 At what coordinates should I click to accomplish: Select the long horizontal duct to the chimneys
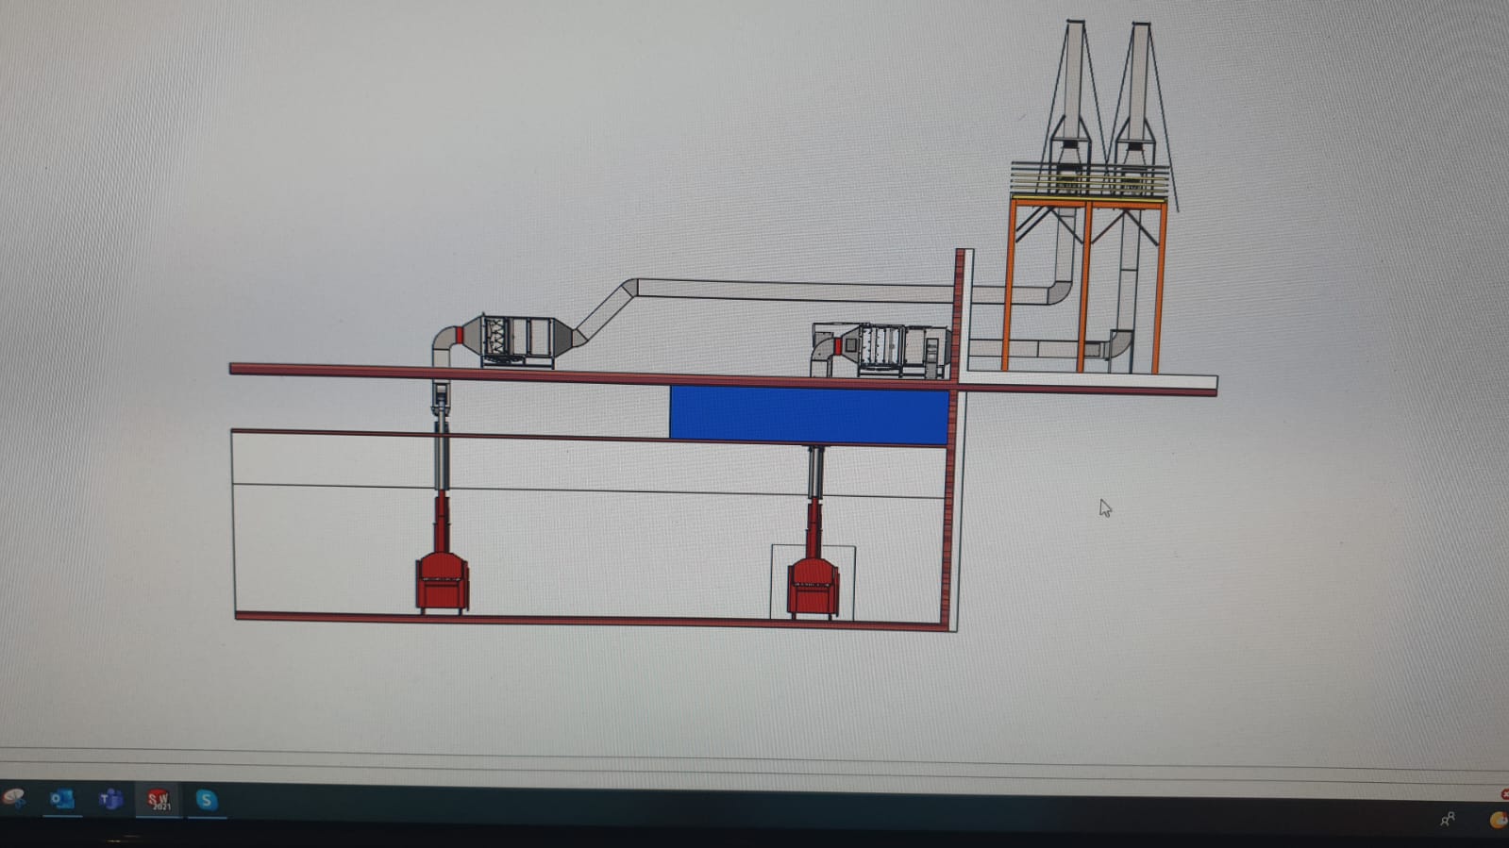click(795, 290)
